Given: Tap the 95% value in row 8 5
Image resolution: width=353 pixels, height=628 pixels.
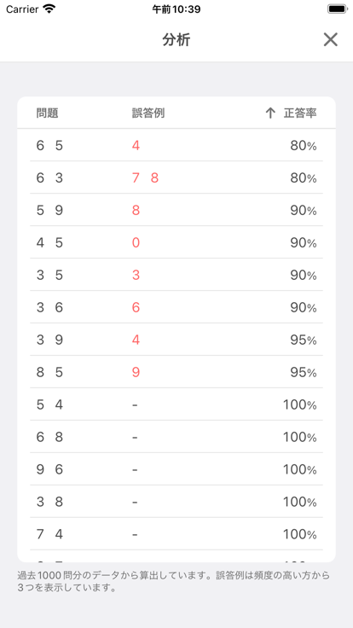Looking at the screenshot, I should [x=304, y=373].
